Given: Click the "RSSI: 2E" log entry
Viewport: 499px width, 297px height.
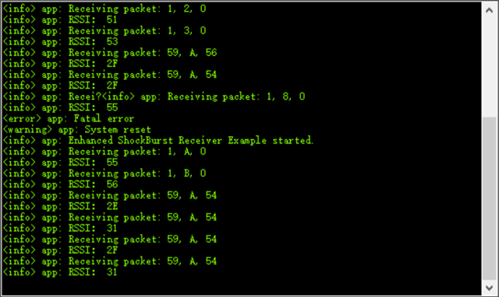Looking at the screenshot, I should click(61, 206).
